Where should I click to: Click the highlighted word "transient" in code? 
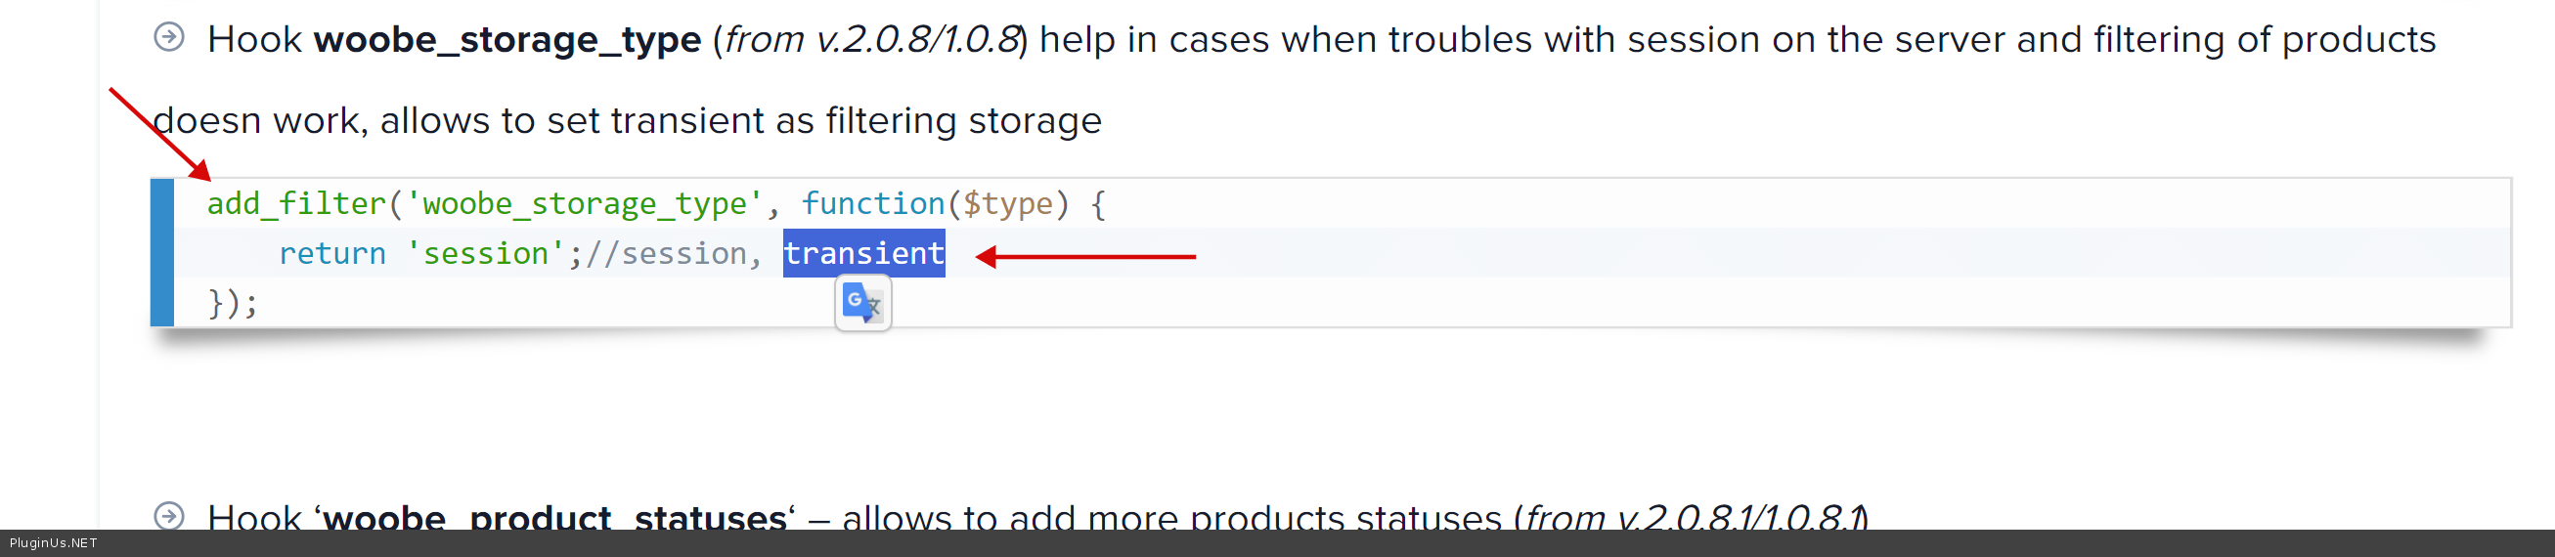tap(862, 254)
